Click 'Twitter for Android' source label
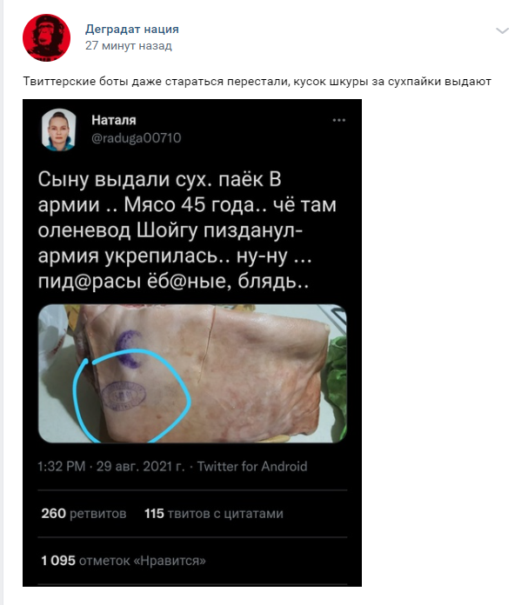 pyautogui.click(x=252, y=467)
